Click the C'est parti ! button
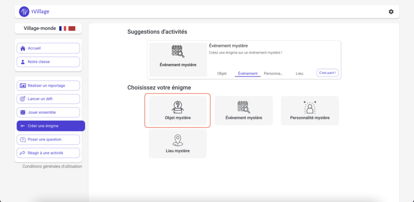414x202 pixels. tap(327, 73)
